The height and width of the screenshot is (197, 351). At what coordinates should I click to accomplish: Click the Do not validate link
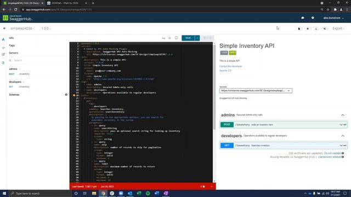332,153
